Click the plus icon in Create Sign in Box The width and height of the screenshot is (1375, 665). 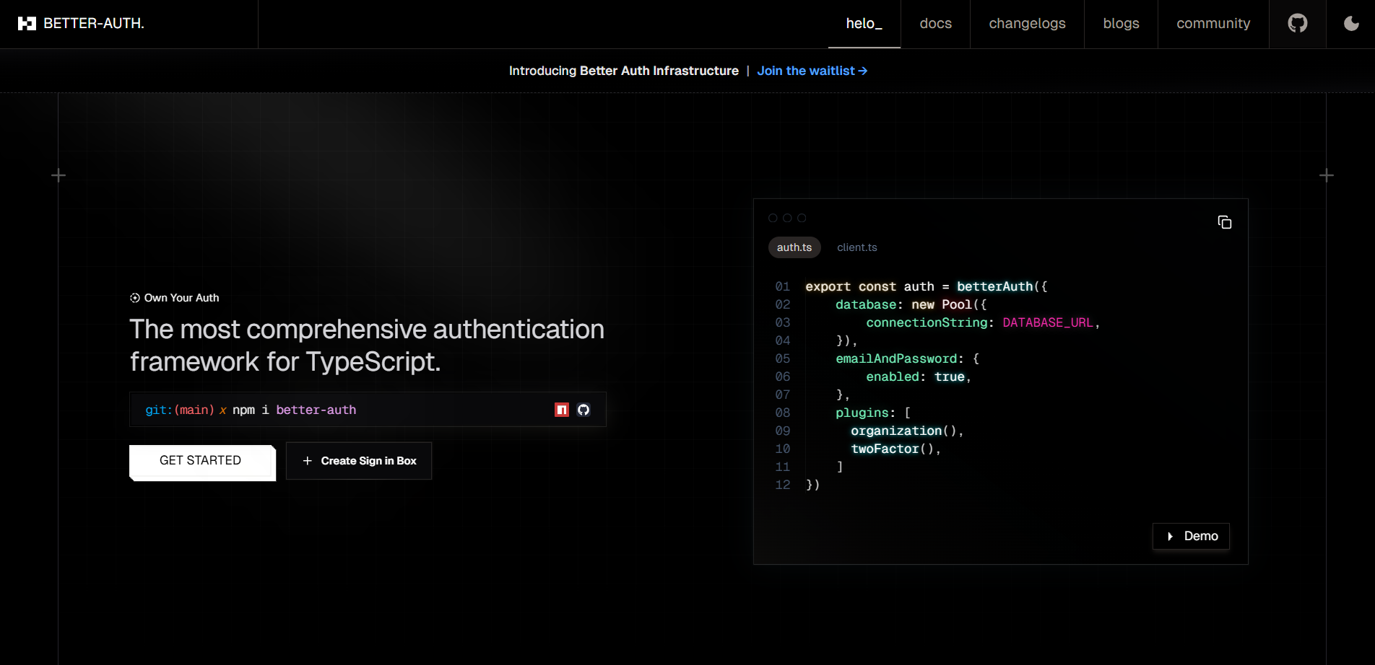click(307, 460)
